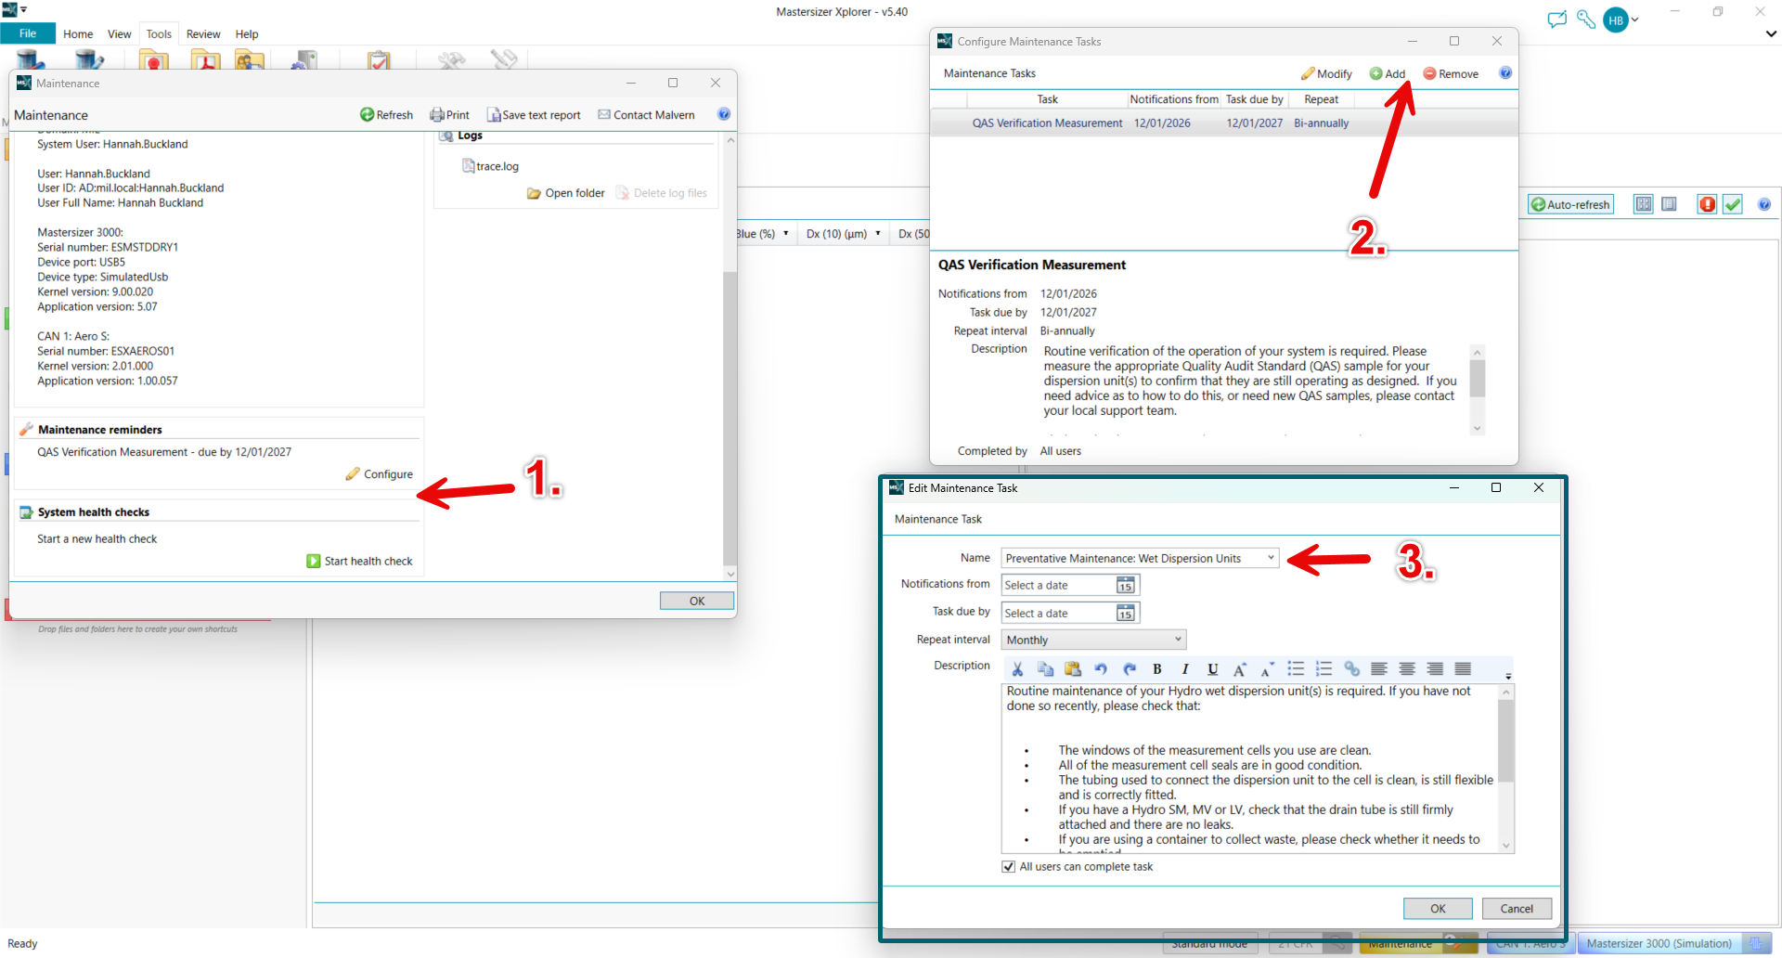Apply underline formatting in Description editor
This screenshot has height=958, width=1782.
pos(1212,669)
